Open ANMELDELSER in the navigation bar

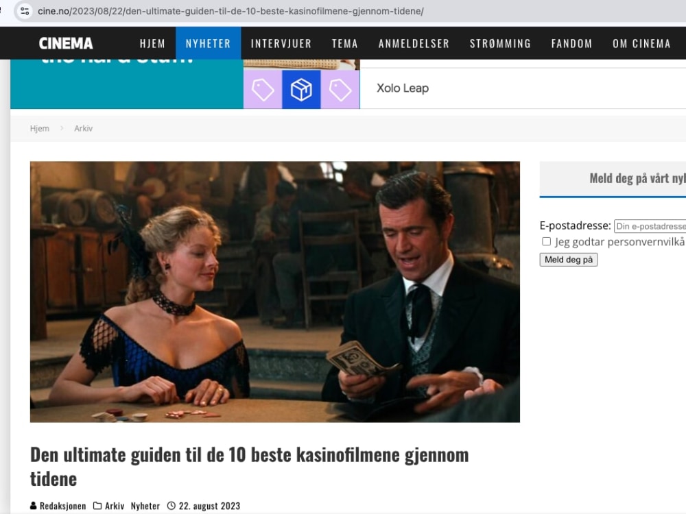point(414,44)
